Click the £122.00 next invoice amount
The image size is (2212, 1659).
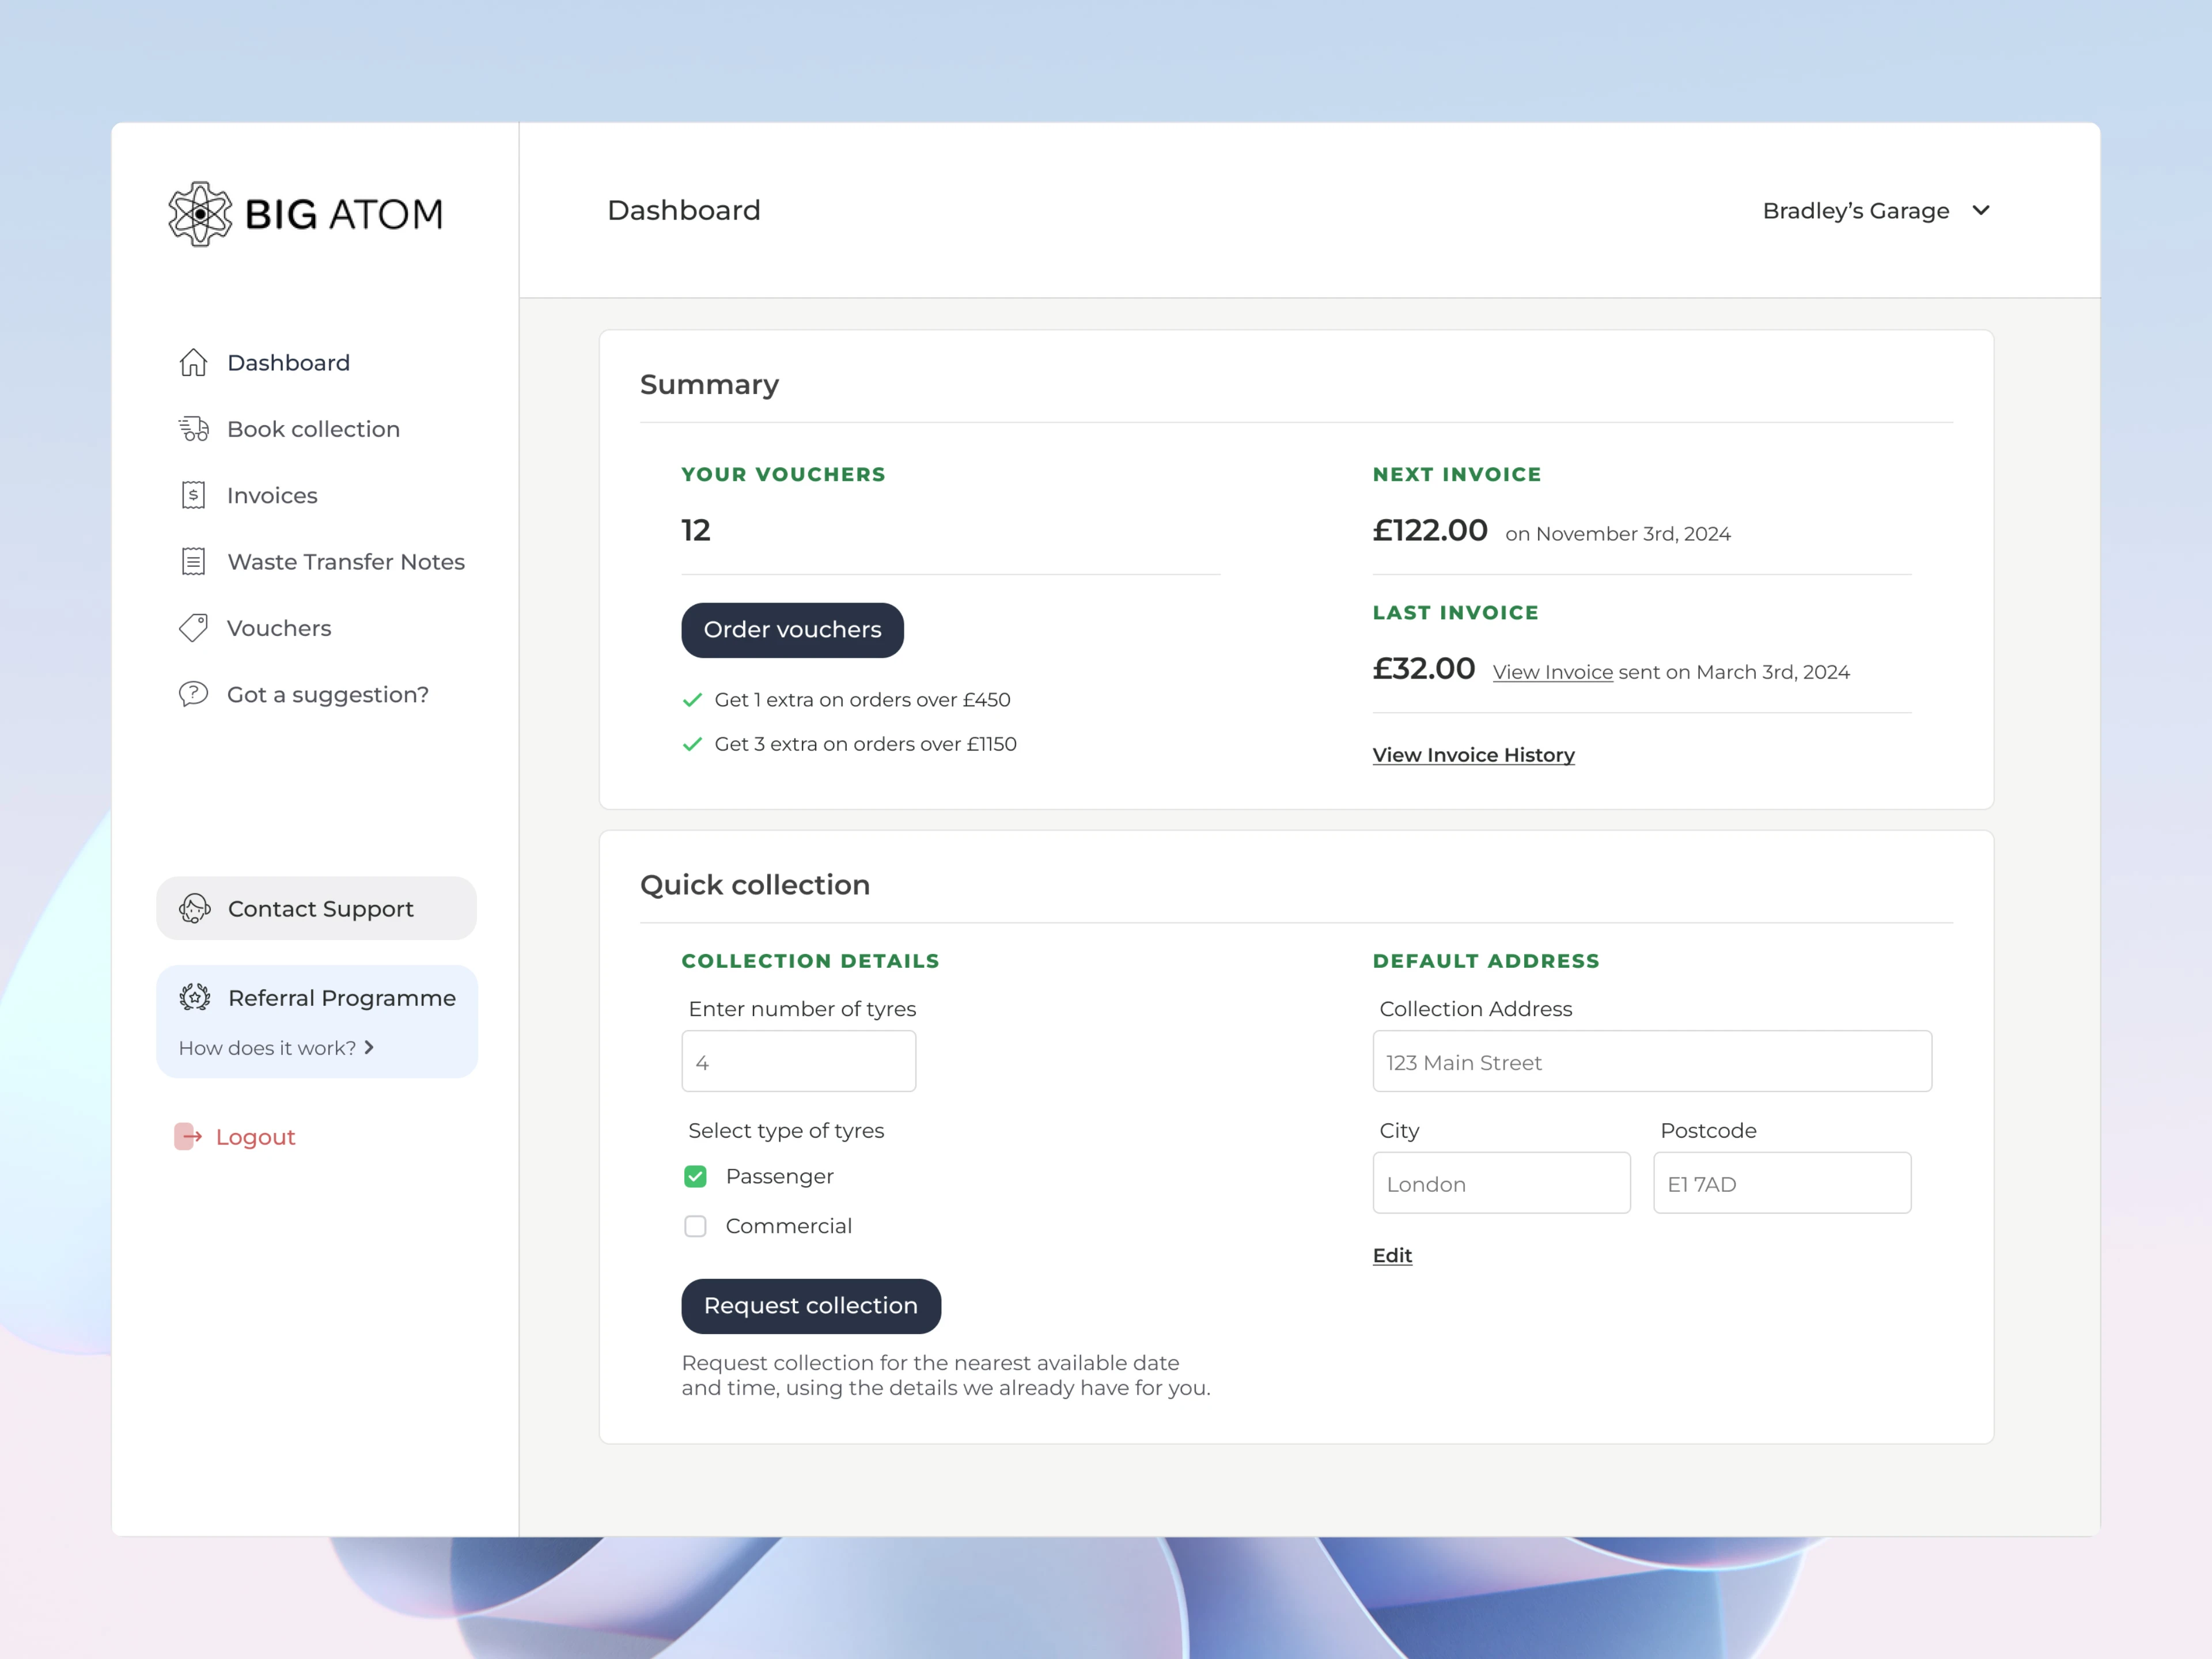pyautogui.click(x=1430, y=530)
